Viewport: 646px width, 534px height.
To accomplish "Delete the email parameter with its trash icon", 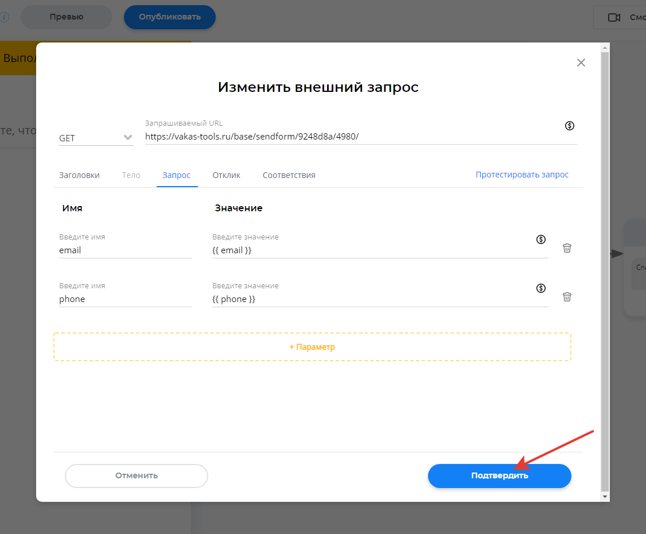I will tap(567, 248).
